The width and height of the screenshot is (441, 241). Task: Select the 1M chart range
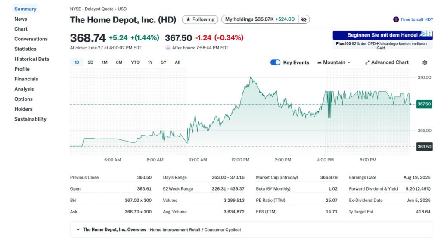(105, 62)
